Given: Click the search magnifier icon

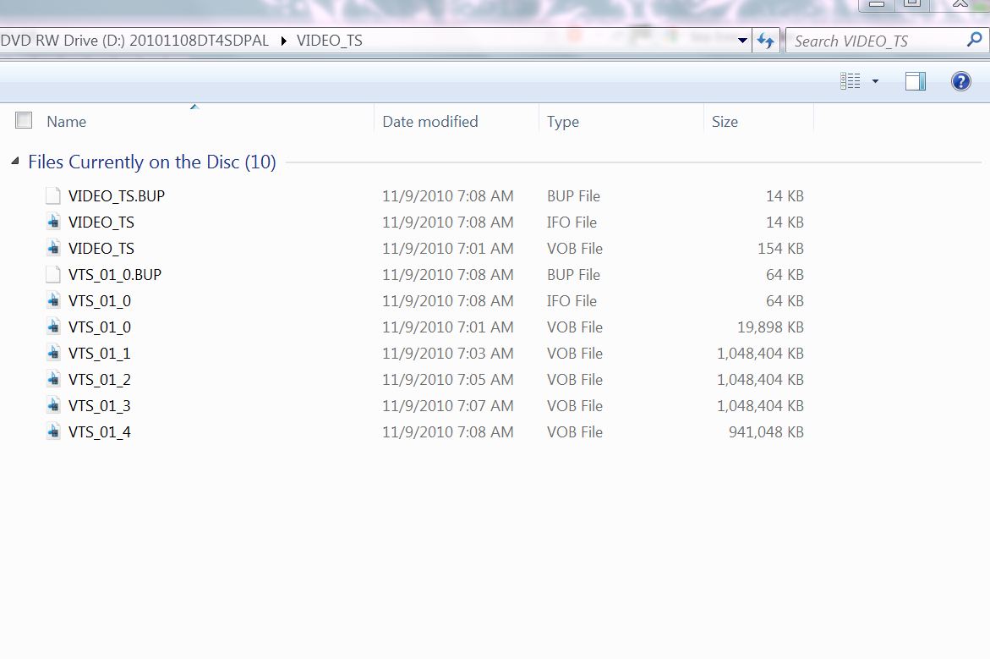Looking at the screenshot, I should 974,40.
